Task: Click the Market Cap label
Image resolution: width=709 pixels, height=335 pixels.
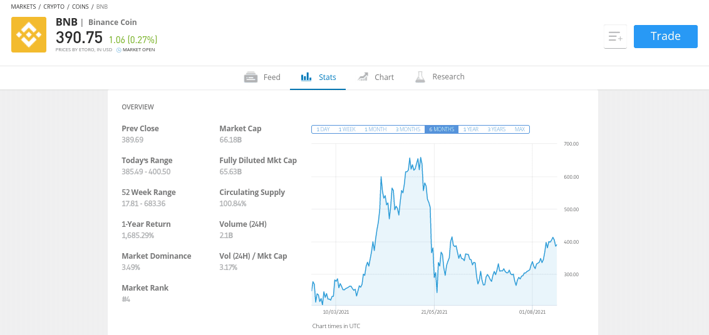Action: [241, 129]
